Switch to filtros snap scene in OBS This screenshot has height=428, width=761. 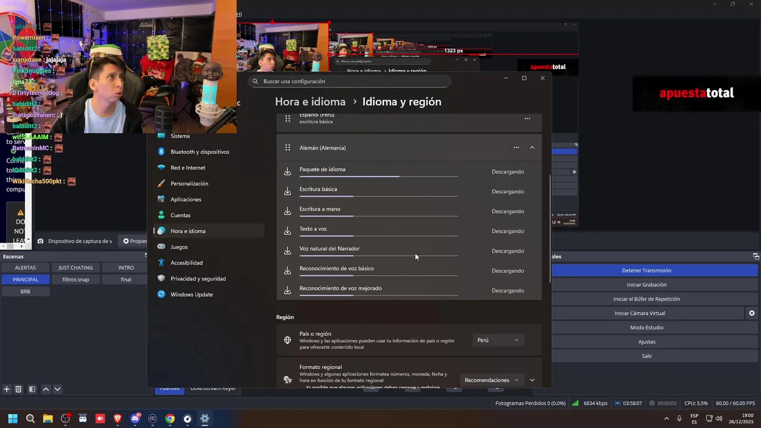click(x=76, y=279)
